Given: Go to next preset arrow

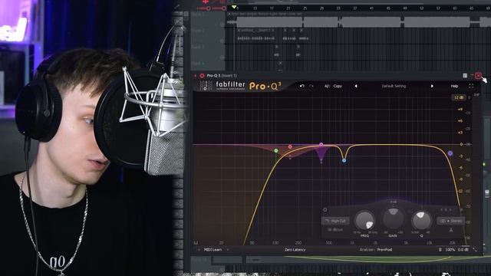Looking at the screenshot, I should [x=432, y=86].
